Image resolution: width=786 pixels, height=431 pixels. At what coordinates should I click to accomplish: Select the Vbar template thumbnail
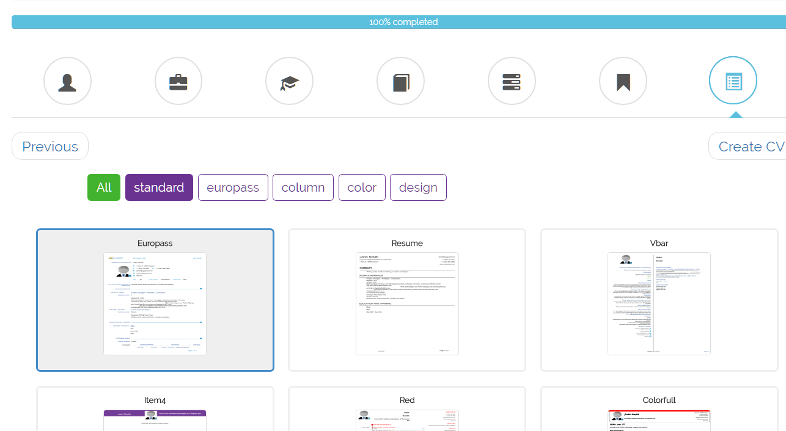[x=659, y=303]
